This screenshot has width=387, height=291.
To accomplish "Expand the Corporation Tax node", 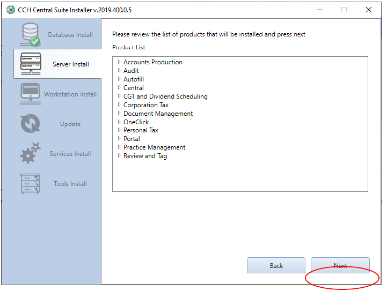I will (x=119, y=105).
